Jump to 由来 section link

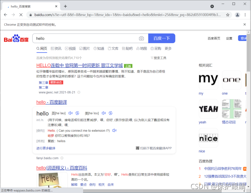pyautogui.click(x=111, y=185)
